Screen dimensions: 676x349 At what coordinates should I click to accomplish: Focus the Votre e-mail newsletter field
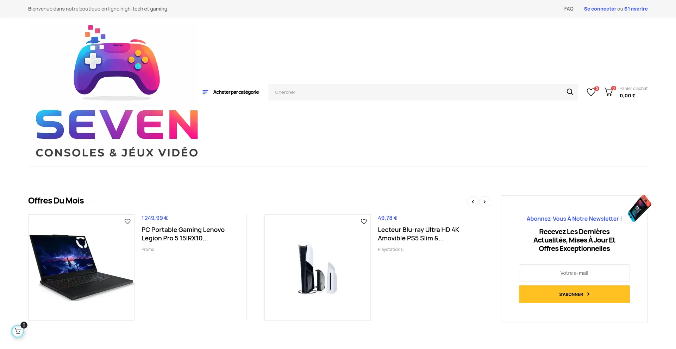tap(574, 273)
